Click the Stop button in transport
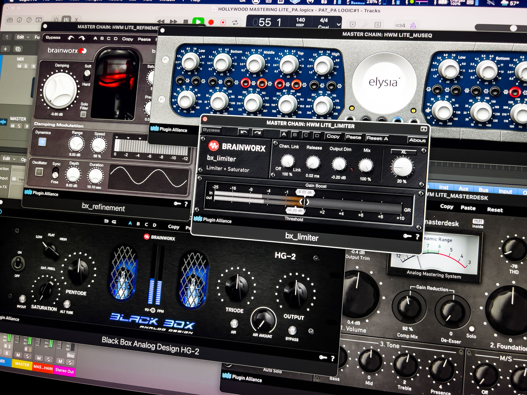This screenshot has width=527, height=395. point(186,22)
